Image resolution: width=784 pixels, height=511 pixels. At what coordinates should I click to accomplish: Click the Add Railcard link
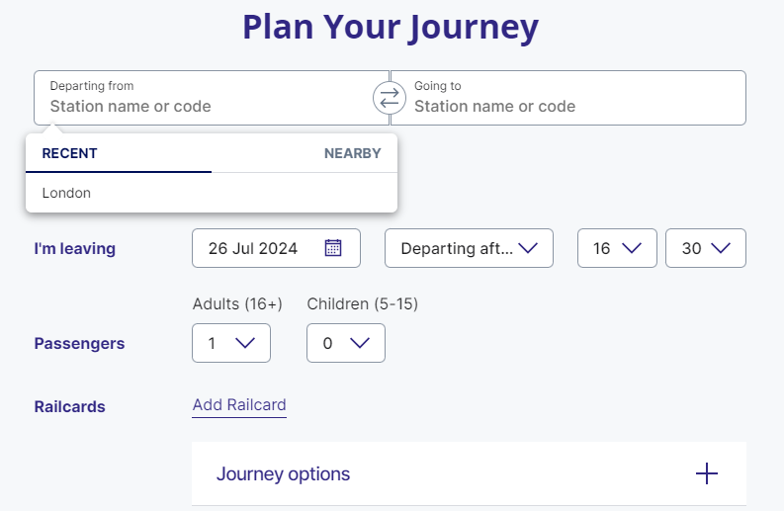[x=239, y=405]
